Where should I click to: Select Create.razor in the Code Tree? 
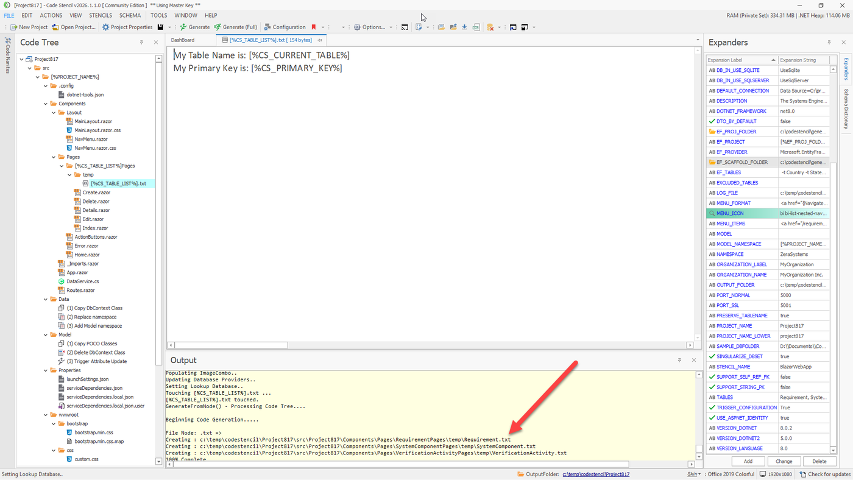click(x=96, y=192)
